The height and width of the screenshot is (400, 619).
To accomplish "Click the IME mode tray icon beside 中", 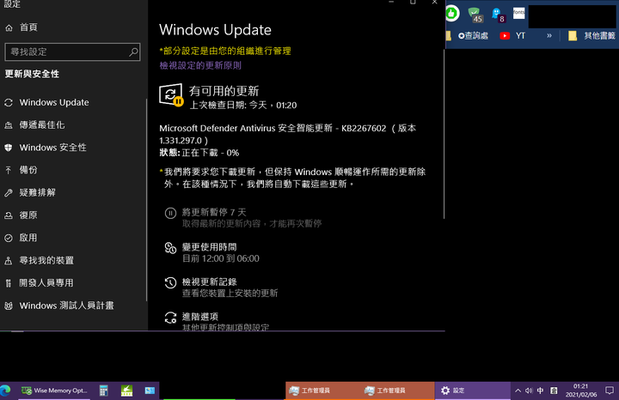I will click(554, 391).
